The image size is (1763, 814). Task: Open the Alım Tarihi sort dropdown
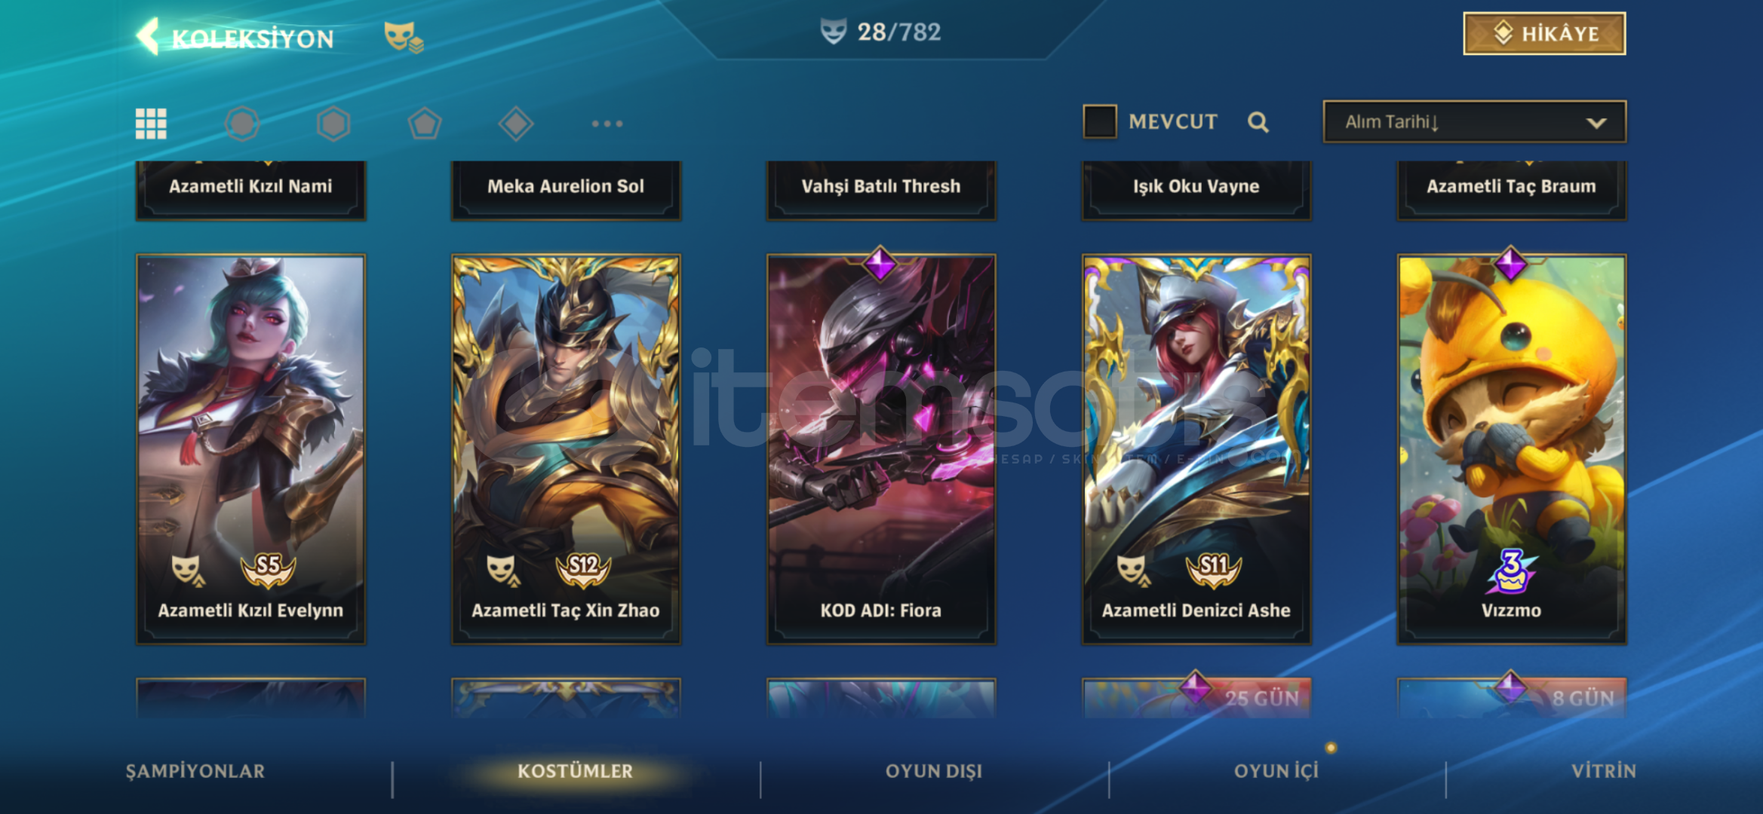coord(1474,121)
